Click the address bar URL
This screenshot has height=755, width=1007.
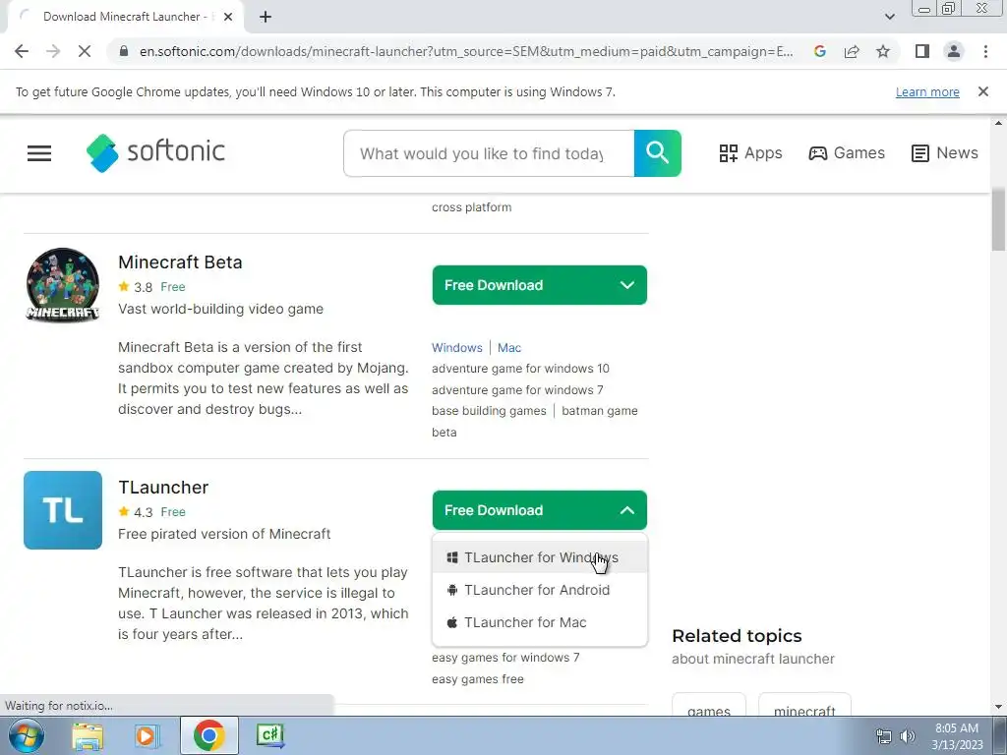466,51
